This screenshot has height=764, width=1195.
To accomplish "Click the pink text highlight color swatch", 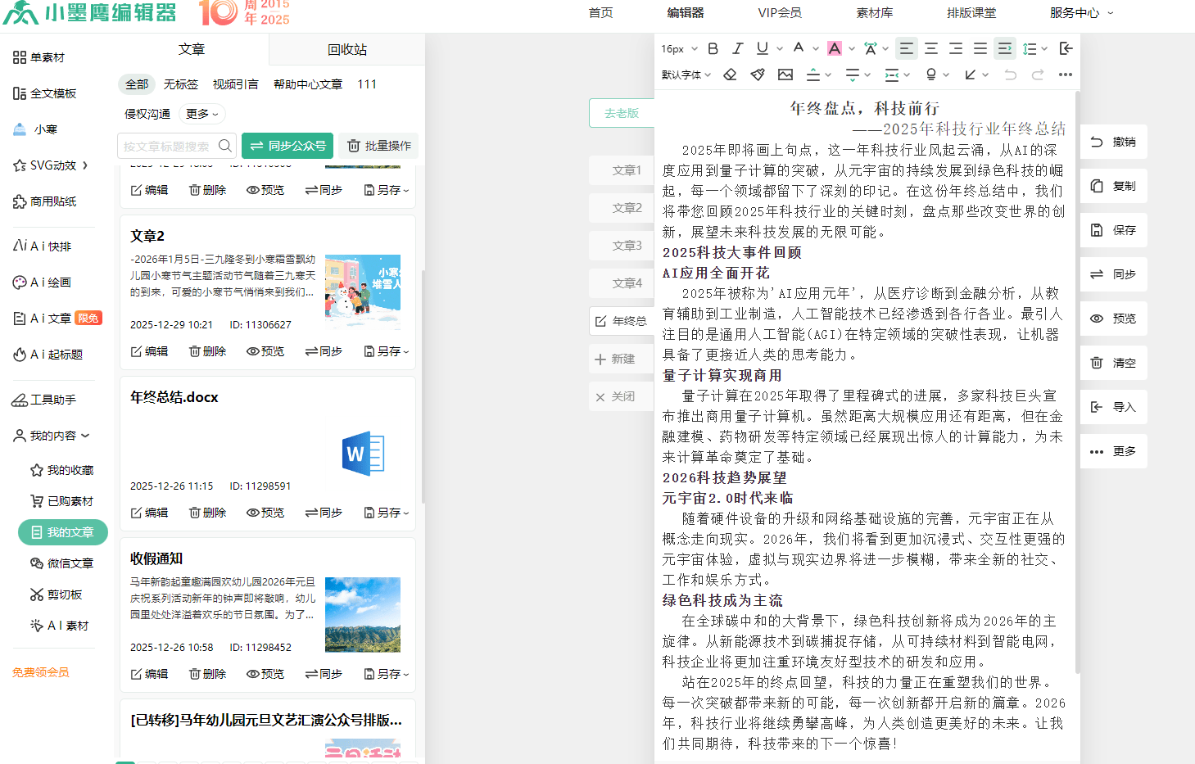I will pos(834,48).
